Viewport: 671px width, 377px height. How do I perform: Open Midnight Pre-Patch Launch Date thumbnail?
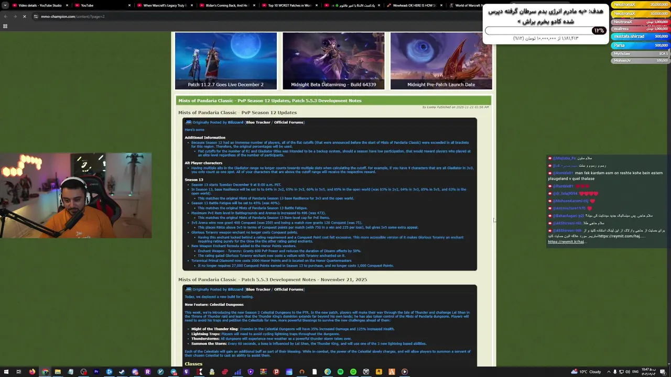441,61
